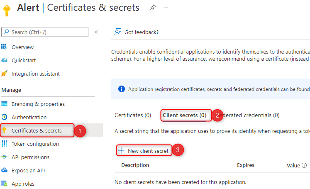Select the Client secrets (0) tab

(184, 115)
